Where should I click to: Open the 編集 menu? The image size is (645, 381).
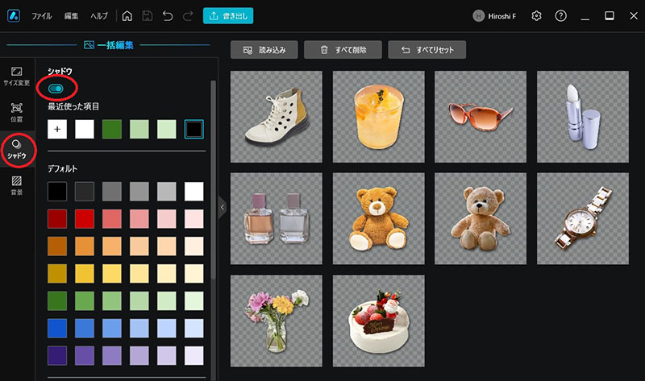(71, 16)
